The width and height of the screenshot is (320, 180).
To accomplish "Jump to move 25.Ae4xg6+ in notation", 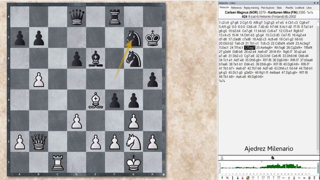I will pos(264,47).
